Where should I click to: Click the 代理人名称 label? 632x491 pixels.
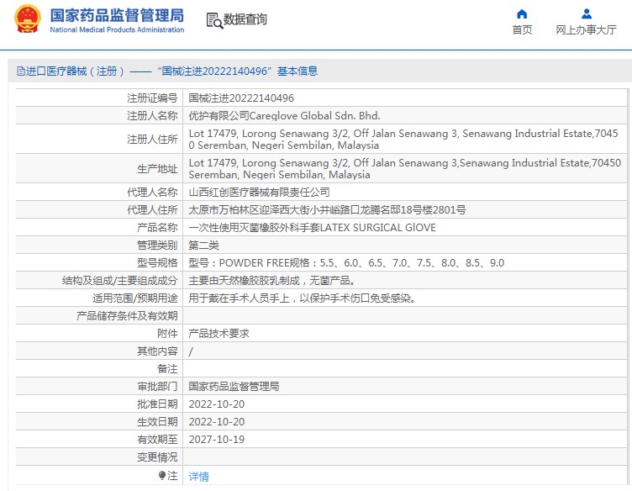coord(152,193)
